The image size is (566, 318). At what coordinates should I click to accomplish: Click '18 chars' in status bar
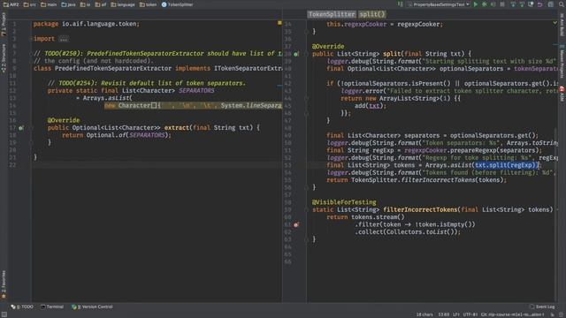pyautogui.click(x=424, y=314)
